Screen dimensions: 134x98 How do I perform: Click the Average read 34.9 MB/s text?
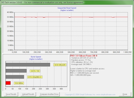pos(81,64)
